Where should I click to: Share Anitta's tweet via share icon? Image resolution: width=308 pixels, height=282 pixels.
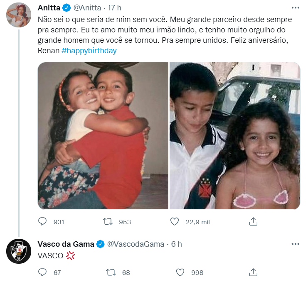tap(254, 222)
